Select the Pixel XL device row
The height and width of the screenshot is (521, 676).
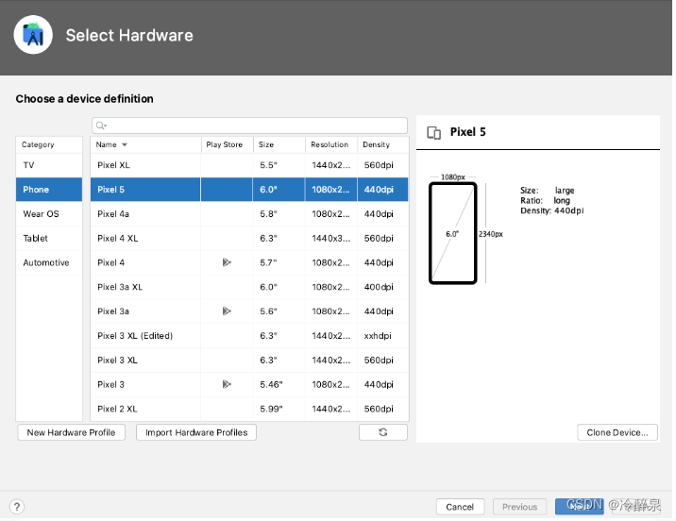click(249, 165)
